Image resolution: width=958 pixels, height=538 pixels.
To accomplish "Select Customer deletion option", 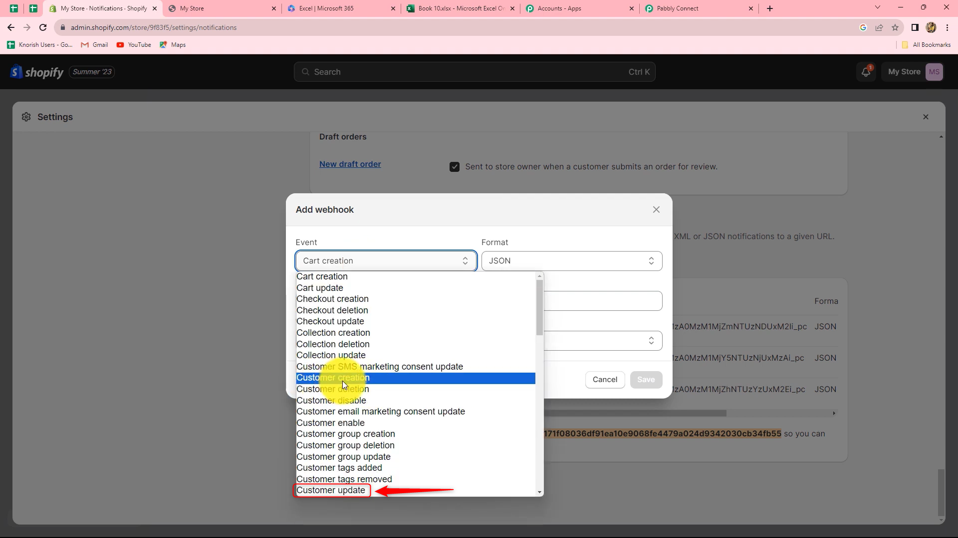I will click(416, 389).
